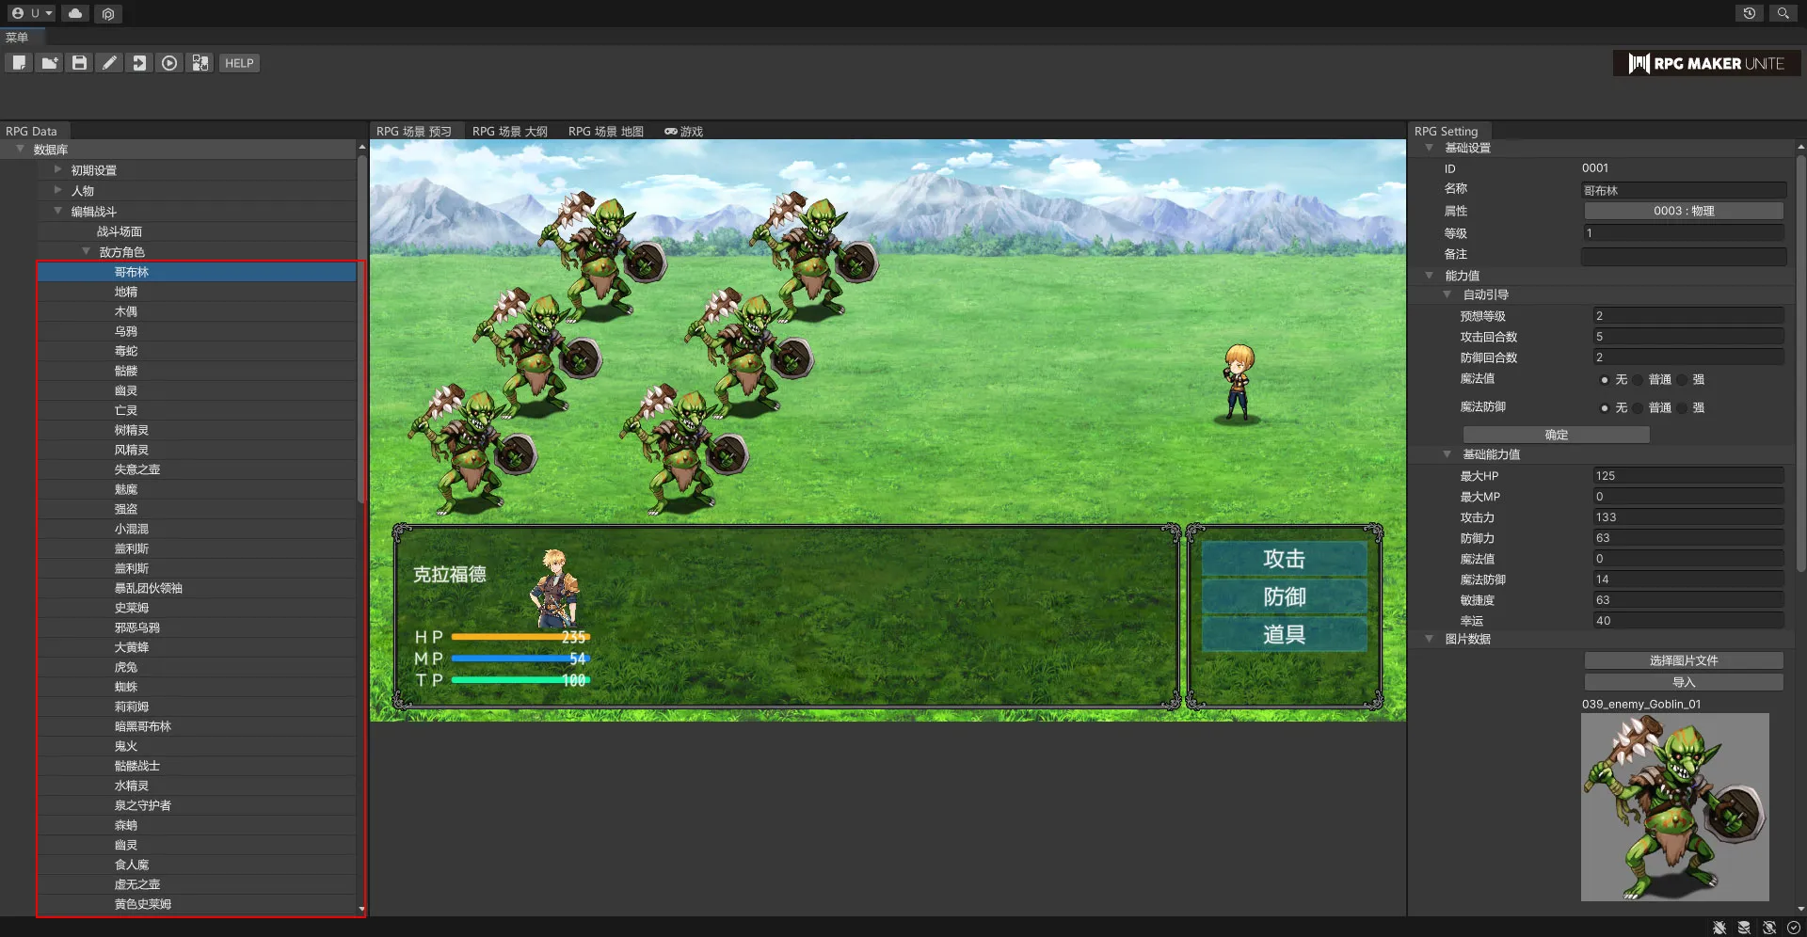Click the 确定 button in 自动引导
The height and width of the screenshot is (937, 1807).
tap(1556, 435)
